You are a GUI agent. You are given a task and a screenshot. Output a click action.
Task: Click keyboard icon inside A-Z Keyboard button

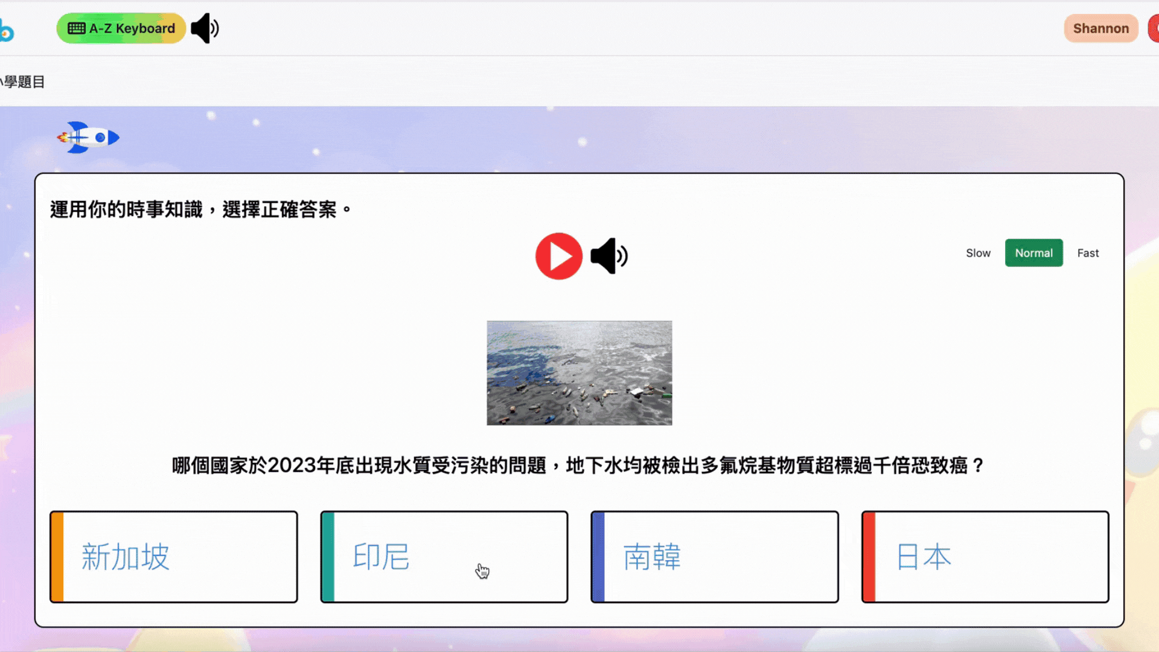[x=76, y=28]
